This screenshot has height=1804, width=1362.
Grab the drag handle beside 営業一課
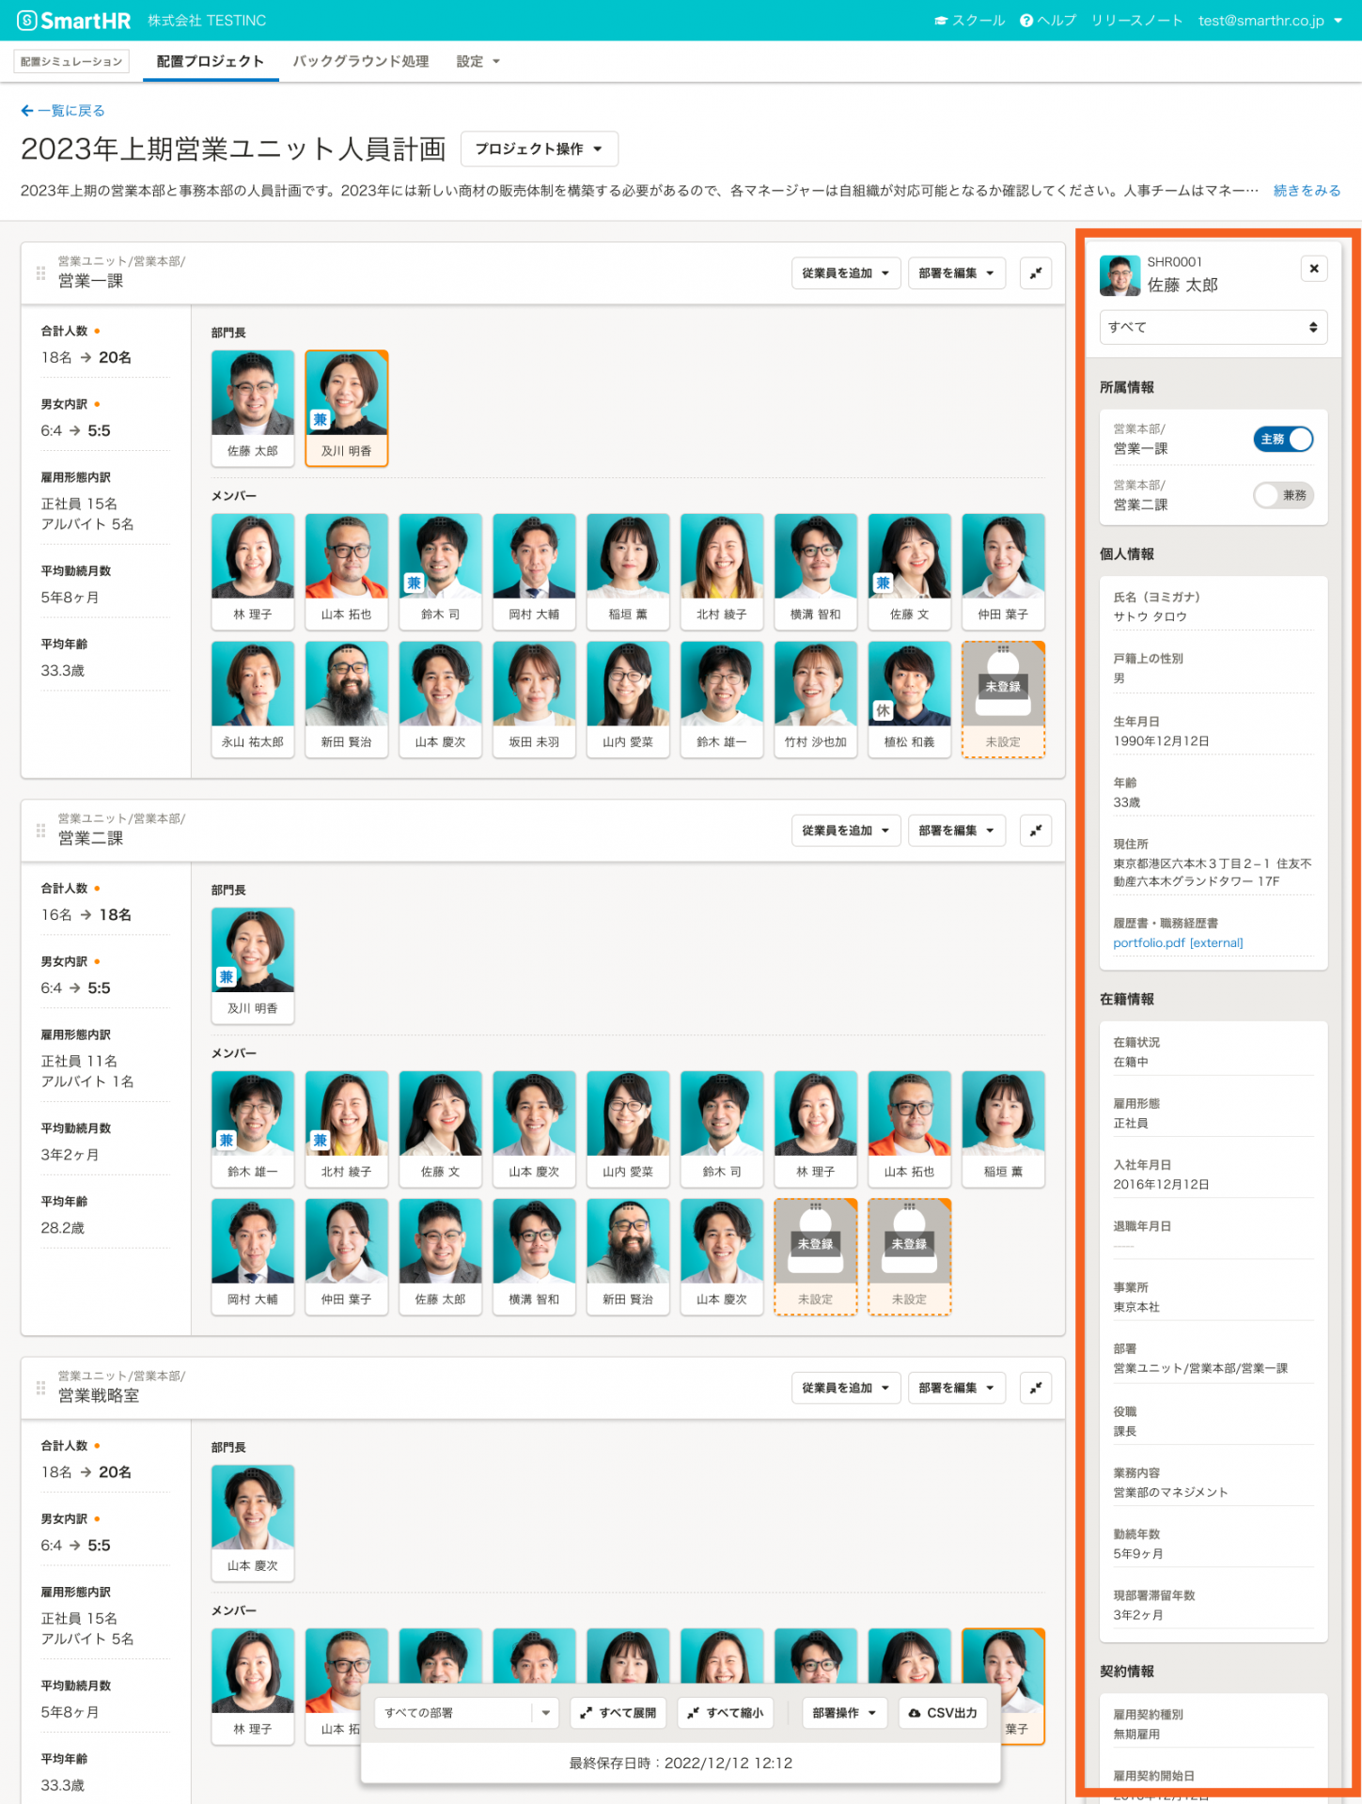pyautogui.click(x=40, y=273)
